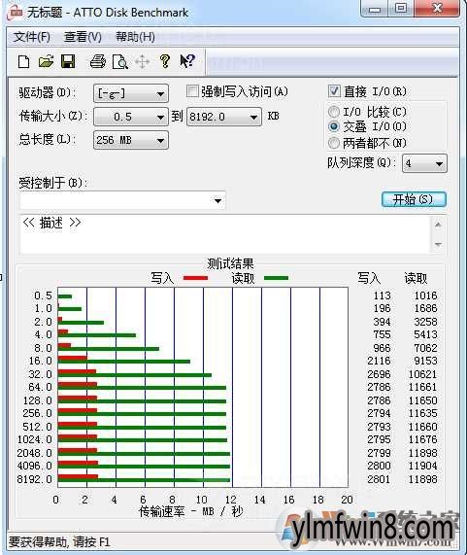
Task: Open About via the question mark icon
Action: pos(165,61)
